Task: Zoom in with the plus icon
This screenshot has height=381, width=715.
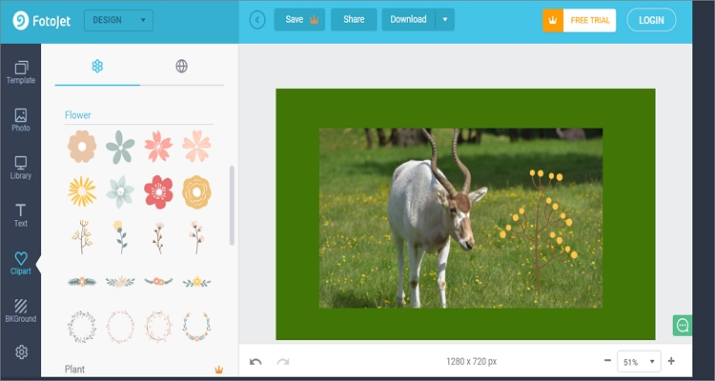Action: [671, 361]
